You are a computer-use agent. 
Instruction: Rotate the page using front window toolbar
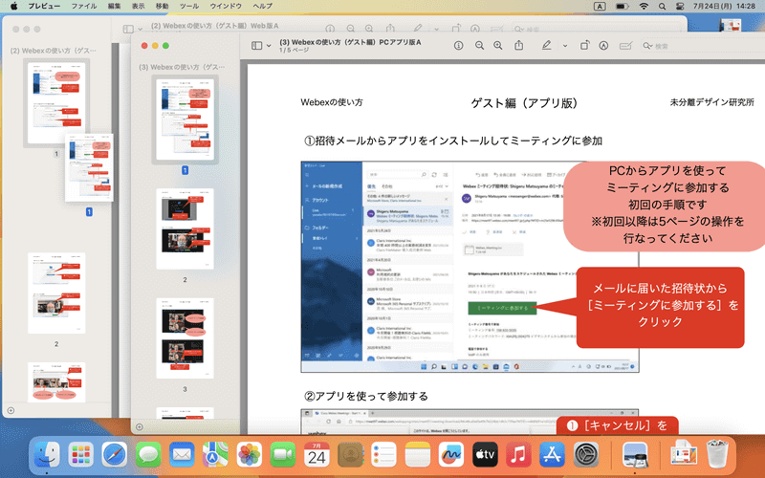tap(584, 45)
